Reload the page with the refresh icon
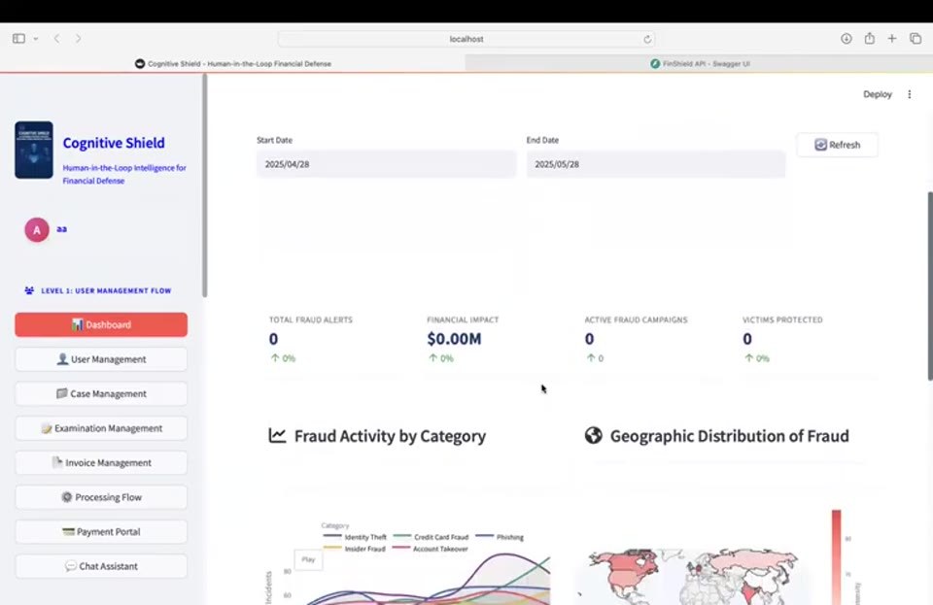Viewport: 933px width, 605px height. point(647,39)
